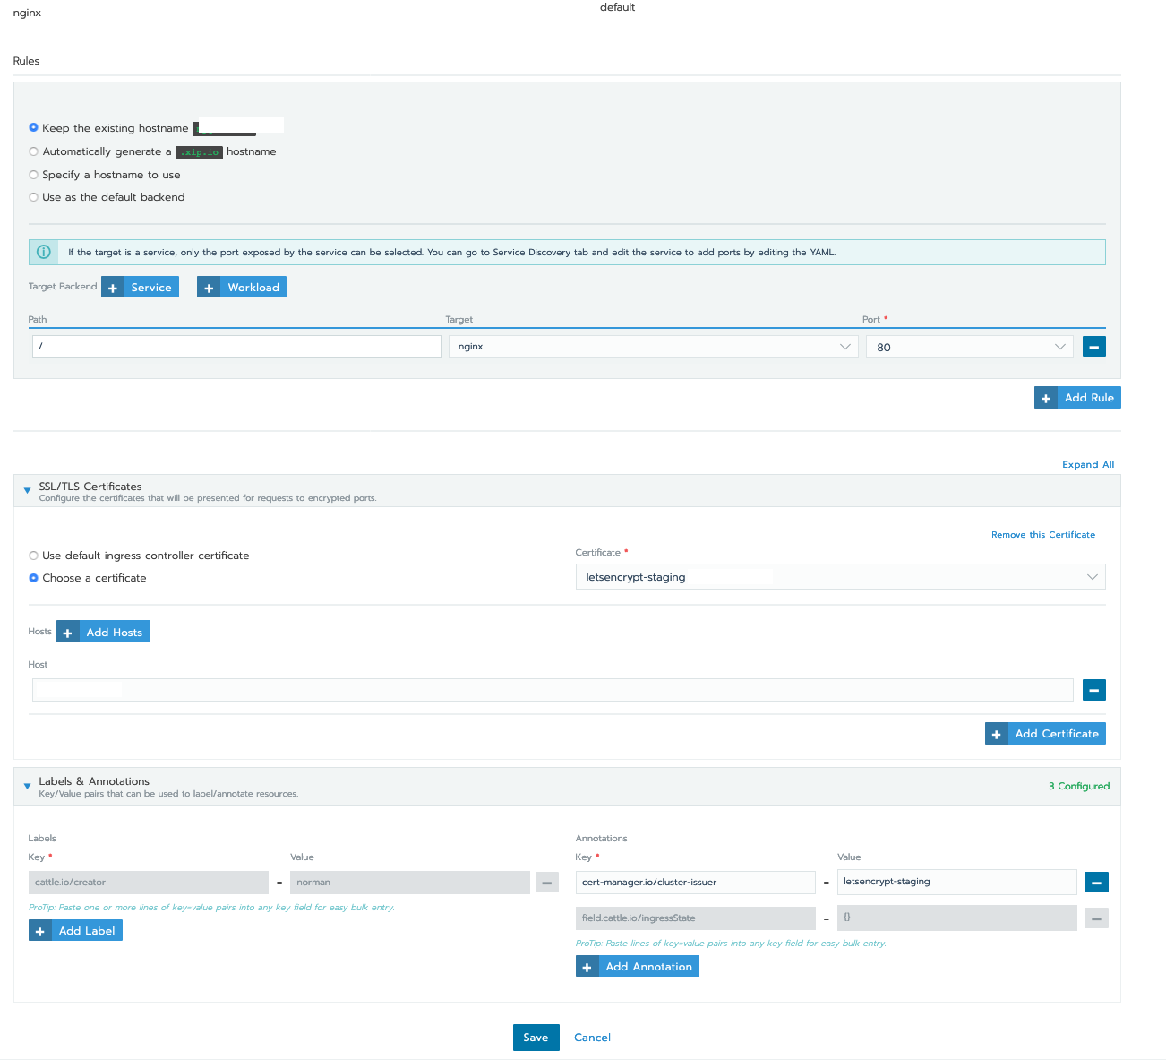
Task: Click the plus icon on Add Rule
Action: pos(1045,398)
